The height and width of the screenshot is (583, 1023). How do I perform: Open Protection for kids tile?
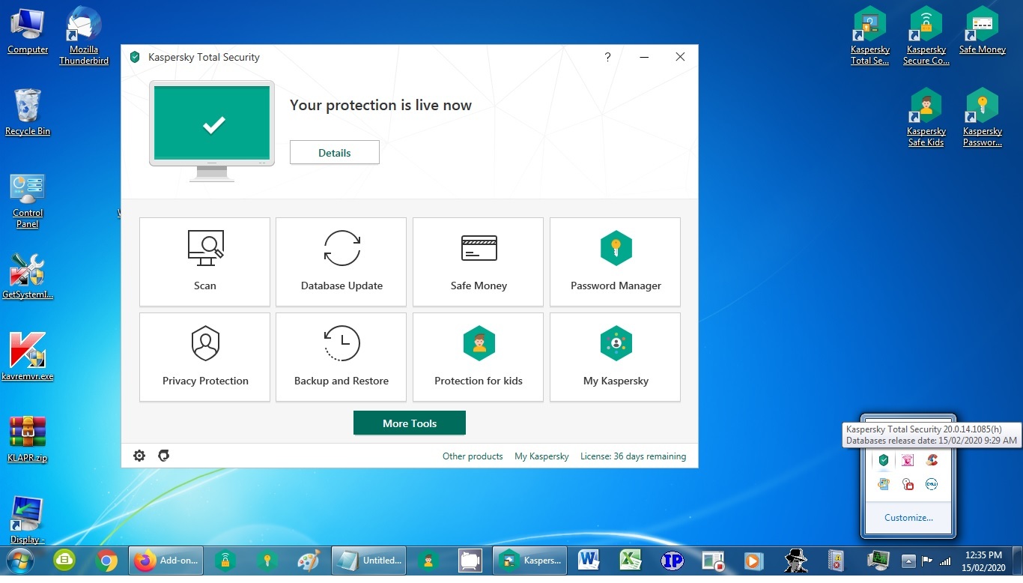point(479,357)
